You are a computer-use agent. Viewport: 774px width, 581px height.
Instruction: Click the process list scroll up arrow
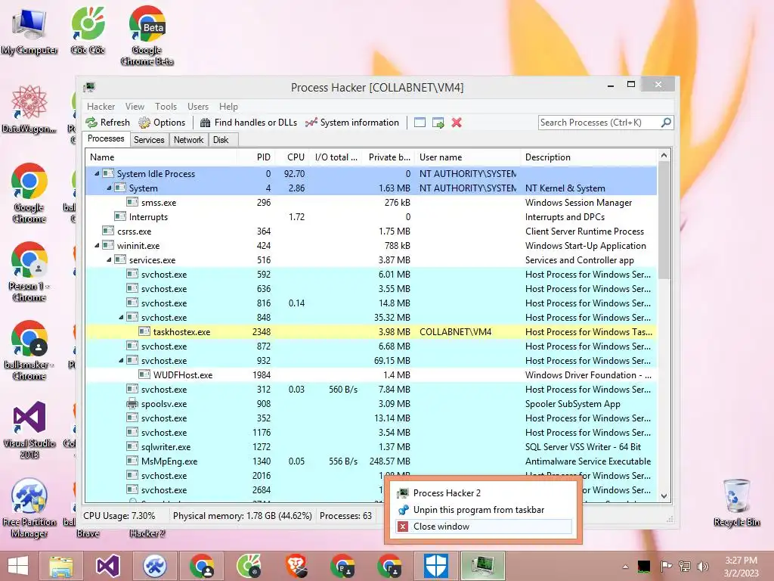[664, 155]
